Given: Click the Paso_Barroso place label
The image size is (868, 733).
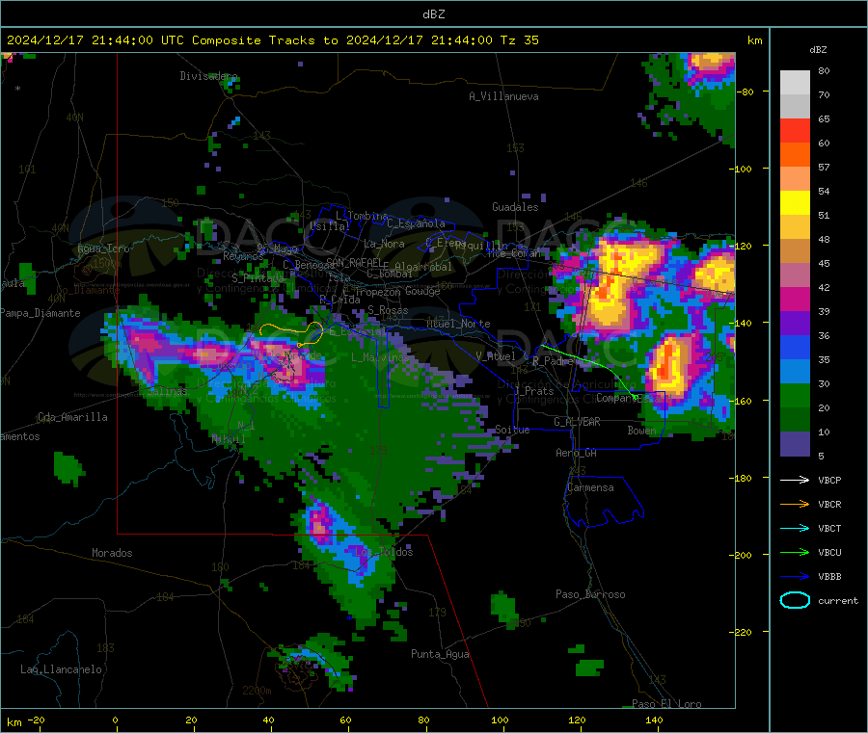Looking at the screenshot, I should (x=590, y=594).
